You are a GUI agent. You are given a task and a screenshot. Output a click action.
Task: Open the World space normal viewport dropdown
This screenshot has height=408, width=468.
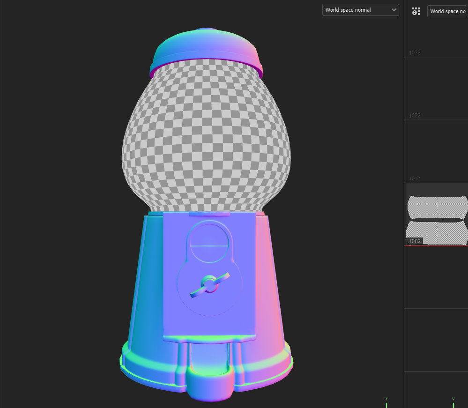tap(360, 9)
